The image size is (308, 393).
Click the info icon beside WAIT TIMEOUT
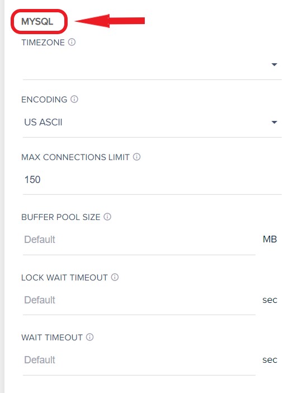click(x=90, y=337)
